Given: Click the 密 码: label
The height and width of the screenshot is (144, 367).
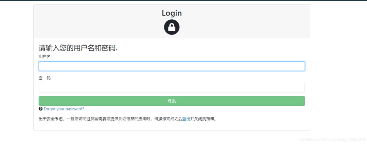Looking at the screenshot, I should point(45,78).
